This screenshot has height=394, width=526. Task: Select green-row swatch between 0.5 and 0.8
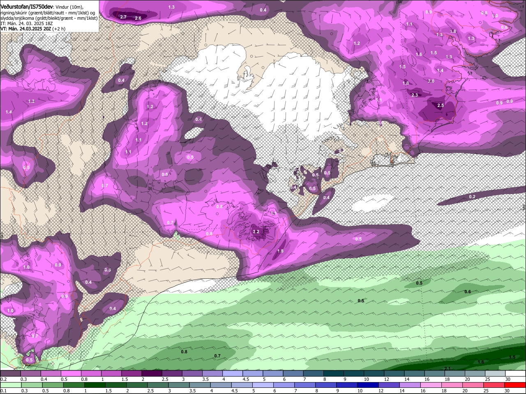pos(53,385)
